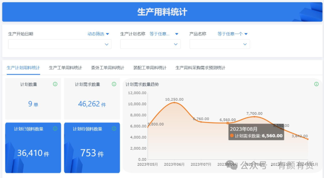Click info icon on 计划已领料数量 card

click(55, 129)
